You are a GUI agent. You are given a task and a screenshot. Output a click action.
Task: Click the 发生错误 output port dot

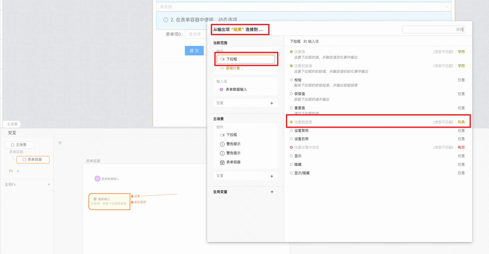pyautogui.click(x=132, y=202)
